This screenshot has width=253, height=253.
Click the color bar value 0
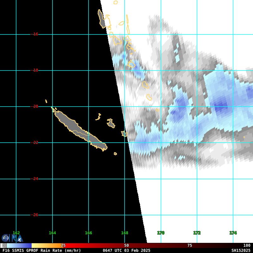coord(4,245)
